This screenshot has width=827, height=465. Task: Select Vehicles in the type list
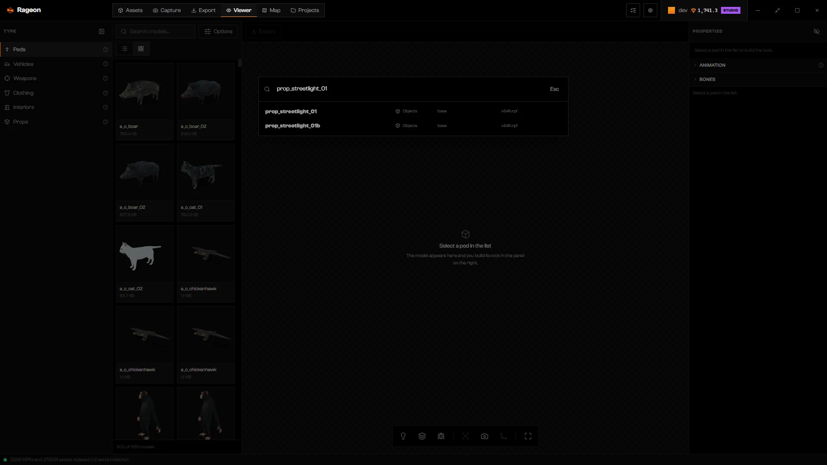click(x=56, y=64)
